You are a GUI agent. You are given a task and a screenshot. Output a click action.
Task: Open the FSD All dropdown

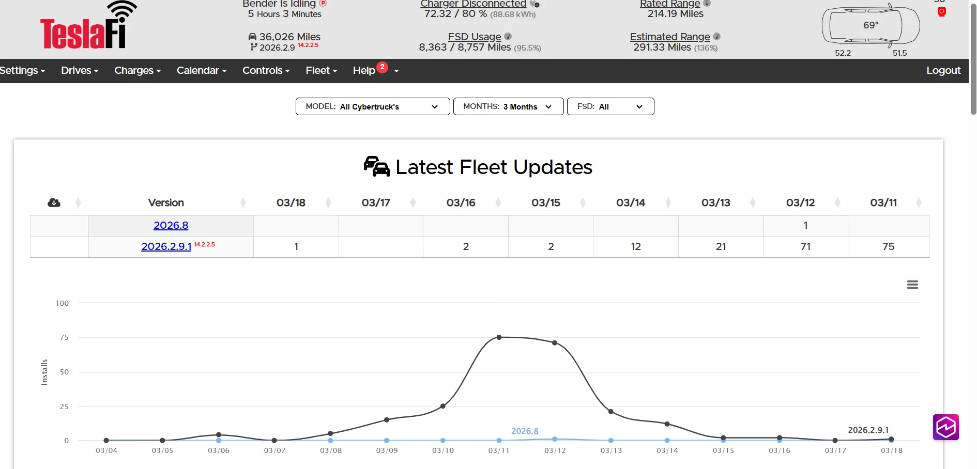click(610, 106)
